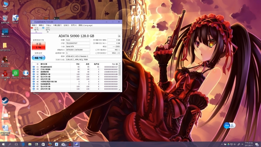Open the Action Center notification icon
This screenshot has height=147, width=261.
click(257, 144)
